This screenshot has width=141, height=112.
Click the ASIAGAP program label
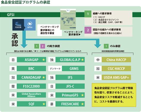pyautogui.click(x=32, y=60)
